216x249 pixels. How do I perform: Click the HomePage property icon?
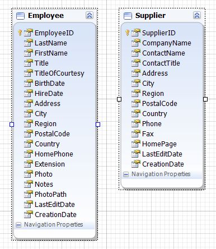(136, 144)
